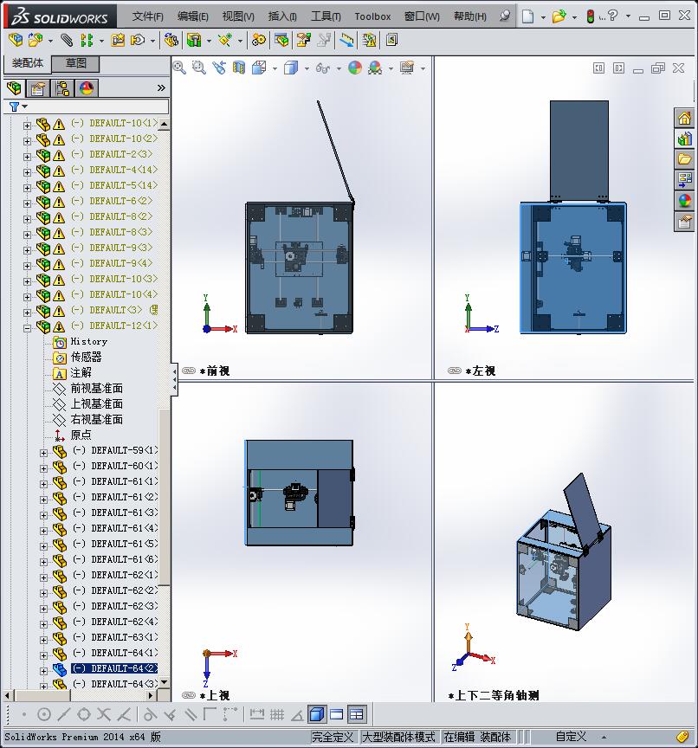Click the Edit Appearance color sphere icon
The width and height of the screenshot is (698, 748).
355,68
